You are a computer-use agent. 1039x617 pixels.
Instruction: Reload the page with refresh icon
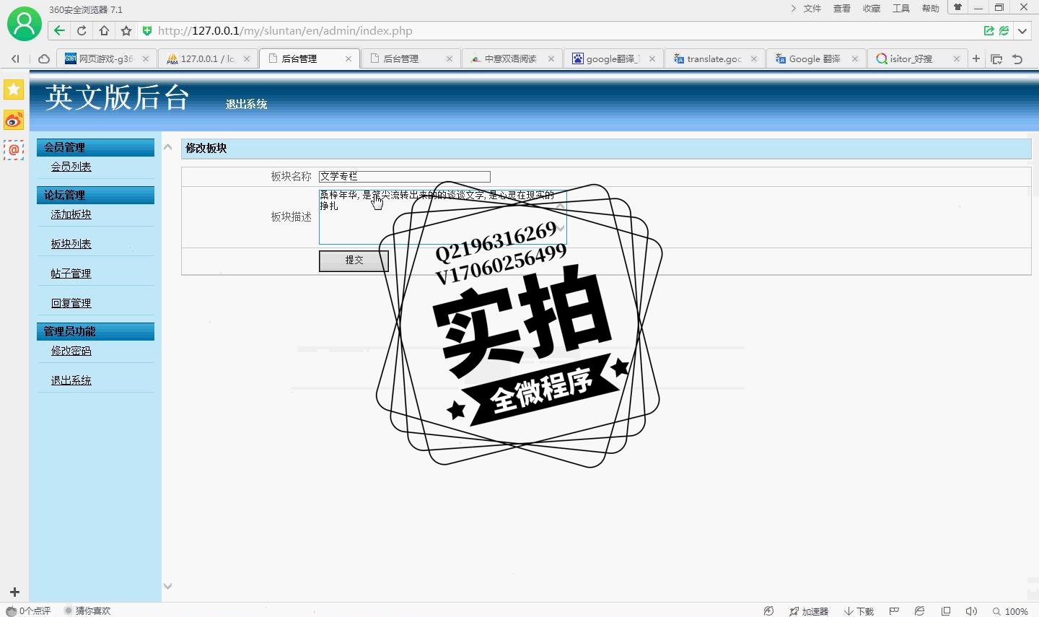(x=82, y=30)
